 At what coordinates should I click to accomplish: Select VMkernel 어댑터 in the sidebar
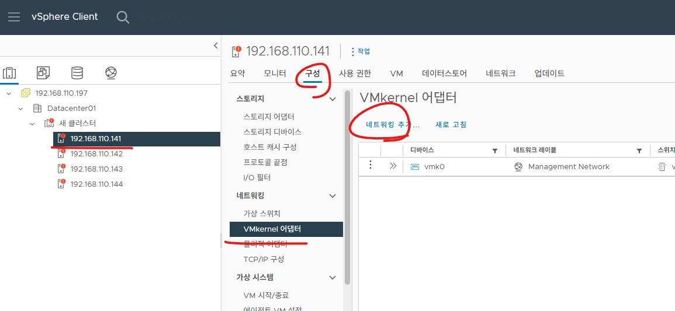pyautogui.click(x=286, y=229)
